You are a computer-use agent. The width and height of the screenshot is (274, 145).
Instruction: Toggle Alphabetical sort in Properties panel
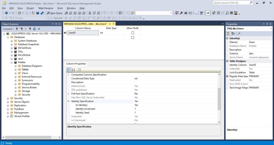(233, 33)
